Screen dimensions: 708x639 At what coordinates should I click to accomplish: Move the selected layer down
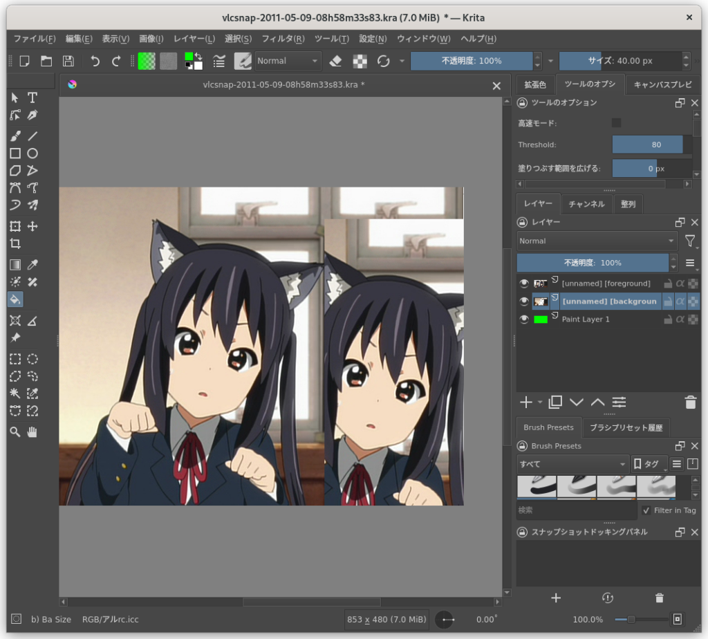[x=577, y=402]
